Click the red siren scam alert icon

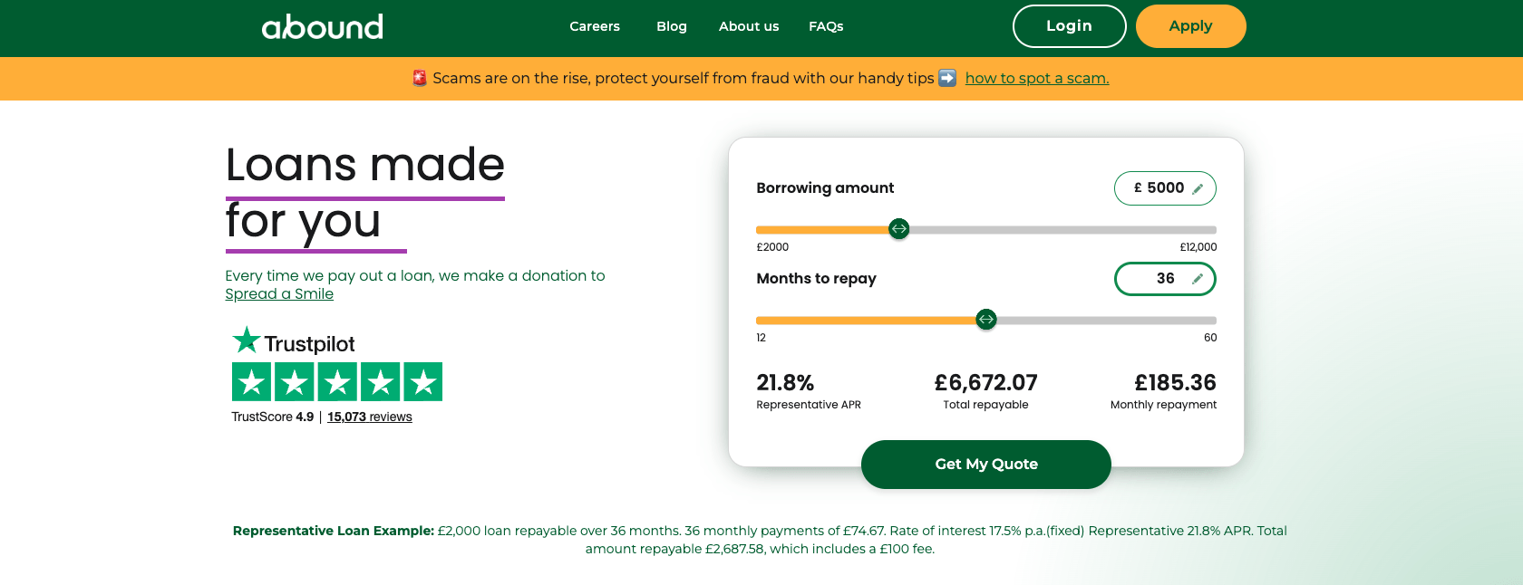click(420, 78)
